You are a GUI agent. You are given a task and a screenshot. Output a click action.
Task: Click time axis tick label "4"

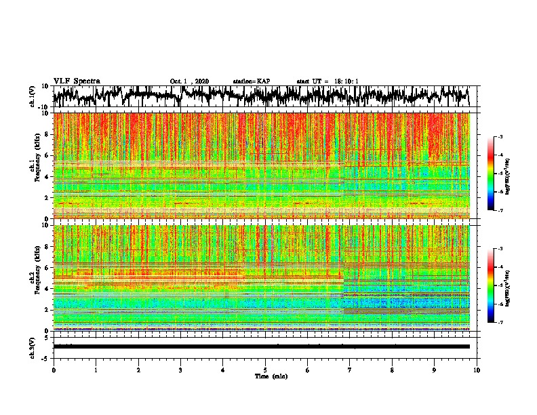pos(223,370)
